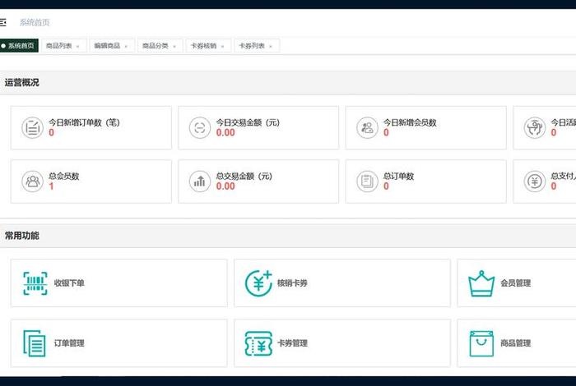Close the 商品分类 tab
Image resolution: width=576 pixels, height=386 pixels.
(x=174, y=47)
